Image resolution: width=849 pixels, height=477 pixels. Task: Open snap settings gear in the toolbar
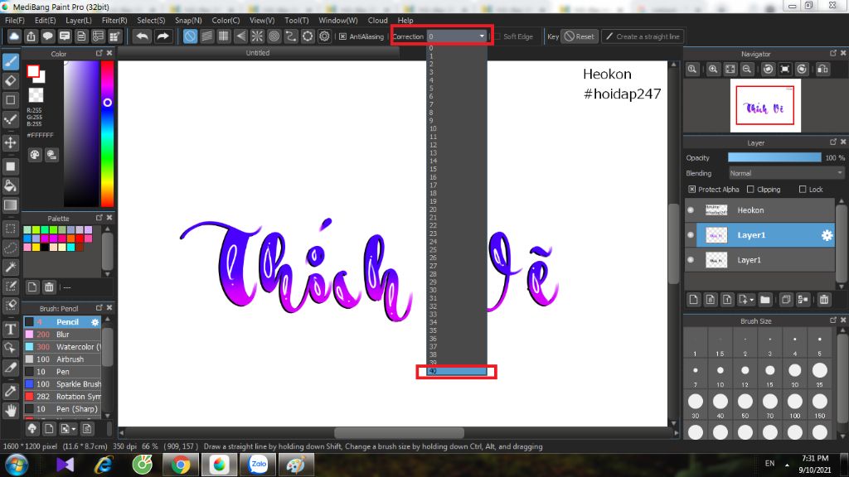point(324,36)
